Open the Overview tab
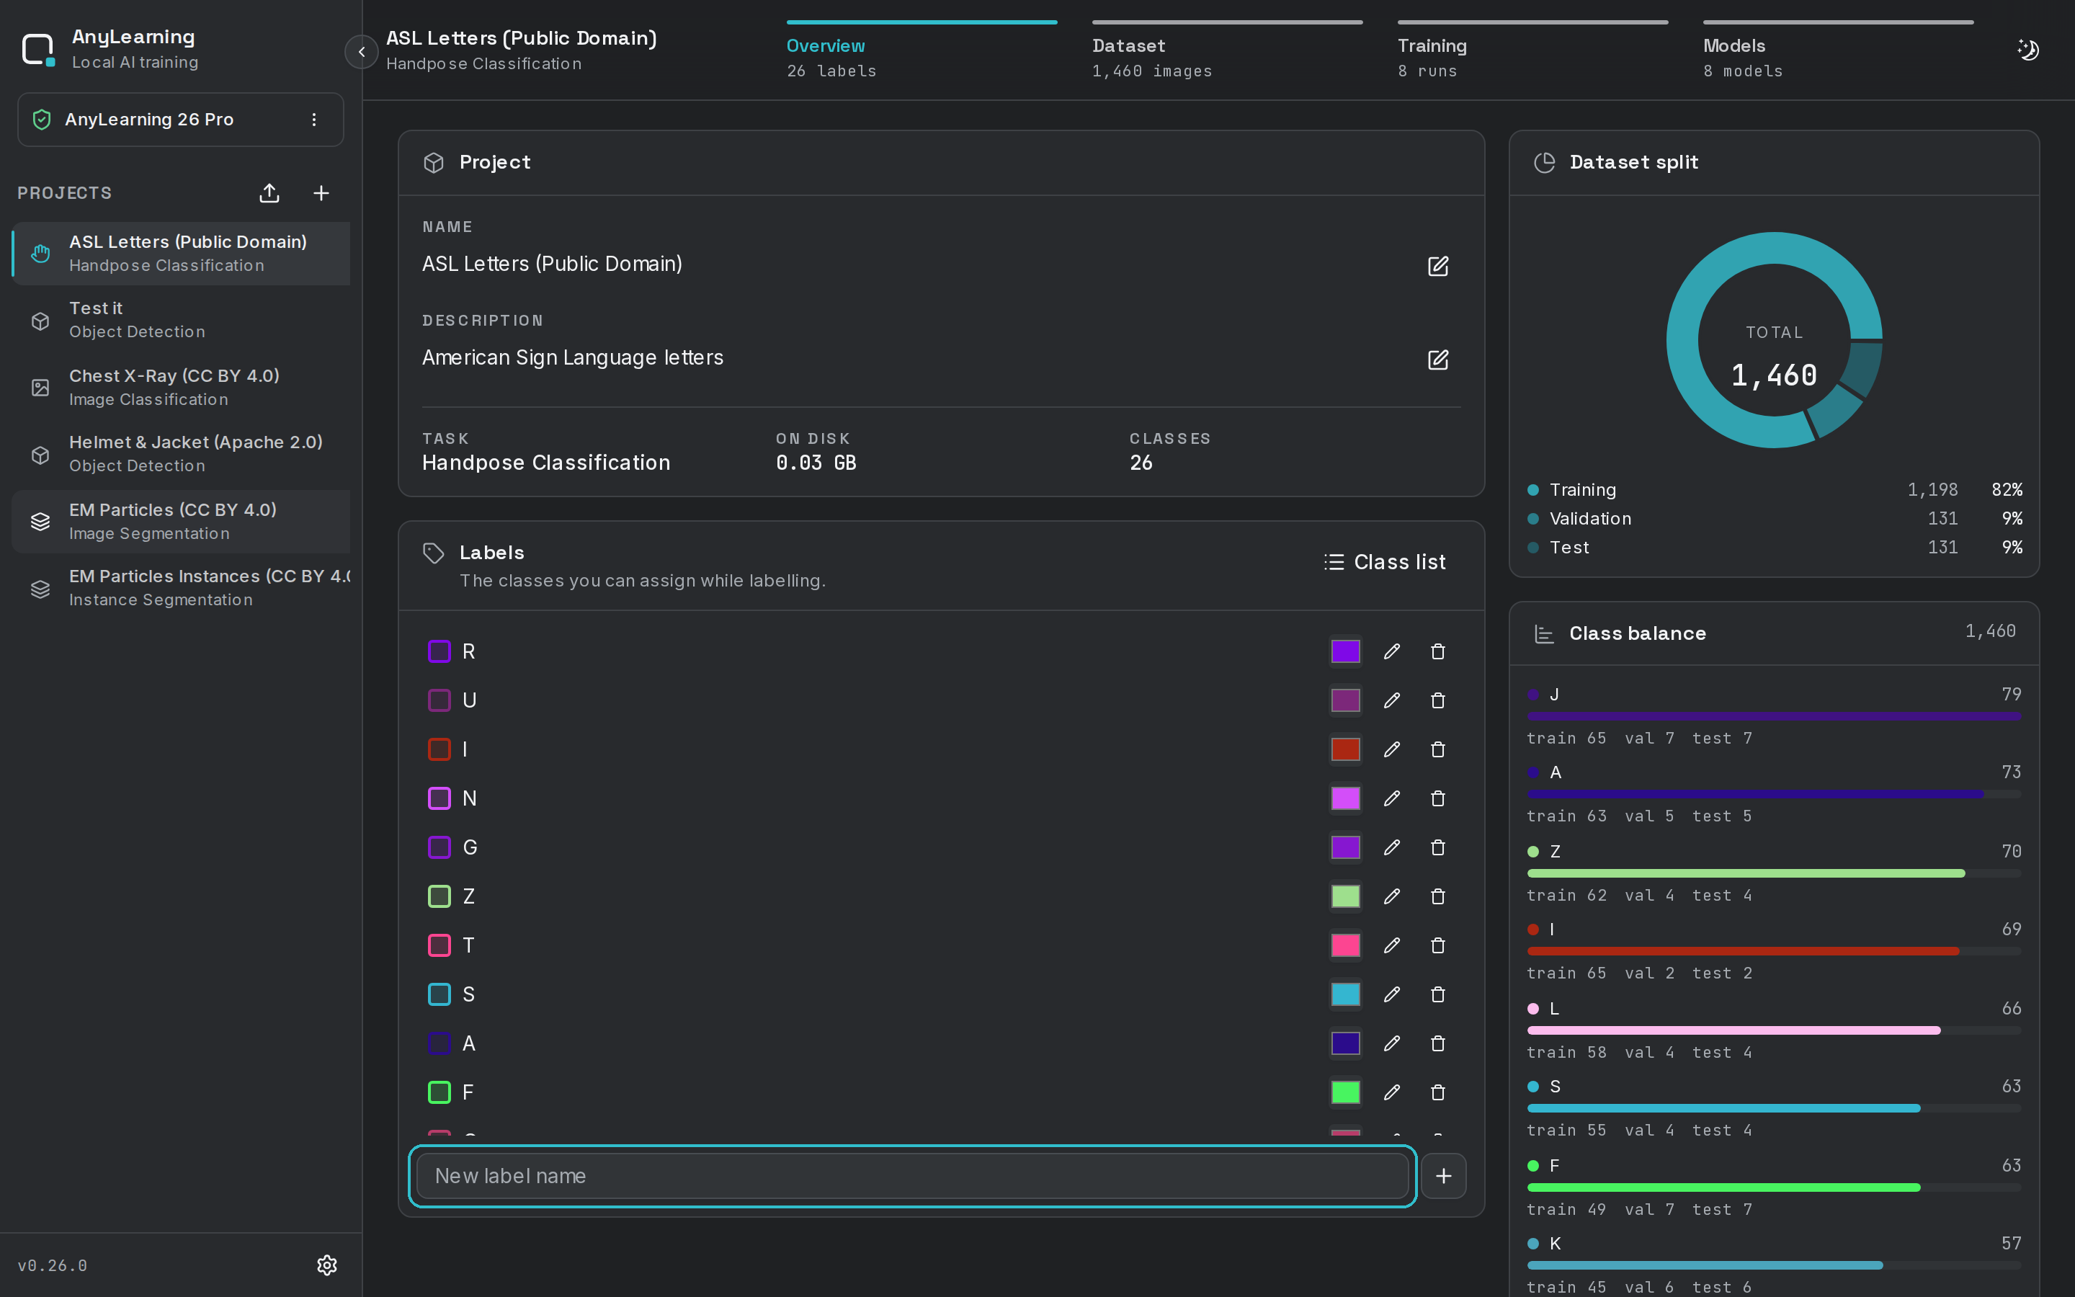 tap(922, 51)
